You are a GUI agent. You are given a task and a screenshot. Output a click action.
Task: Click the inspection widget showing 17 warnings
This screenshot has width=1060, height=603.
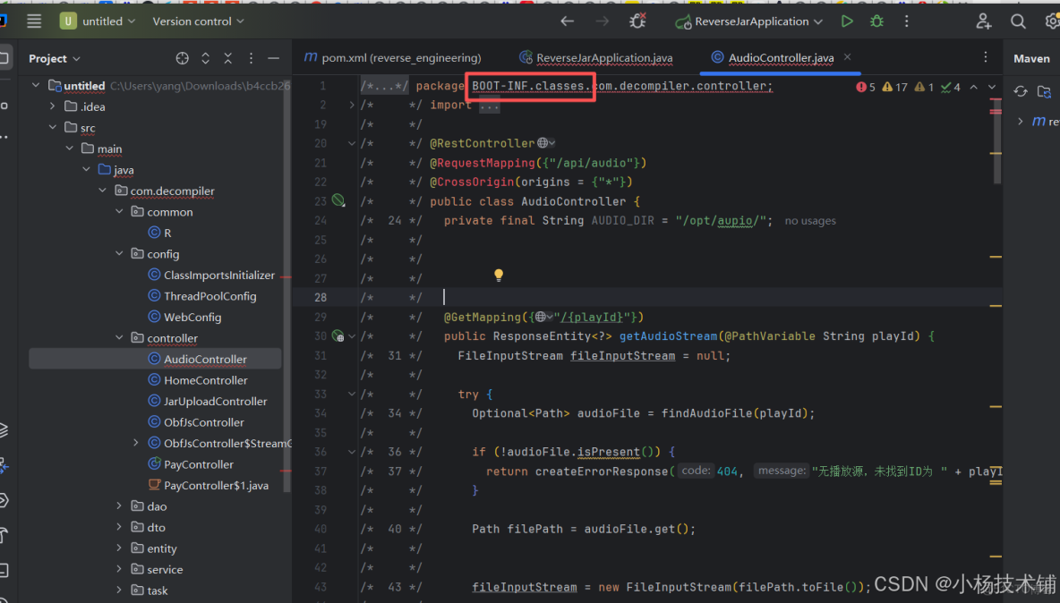click(895, 86)
